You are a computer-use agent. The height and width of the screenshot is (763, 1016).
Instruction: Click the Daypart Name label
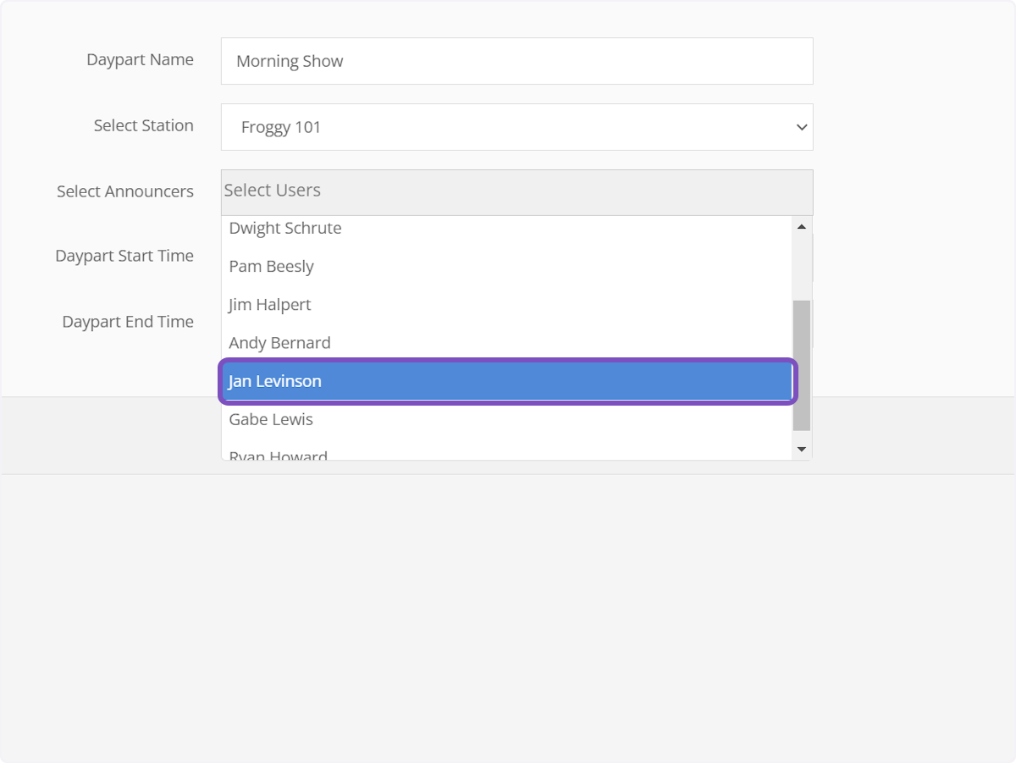[x=140, y=59]
